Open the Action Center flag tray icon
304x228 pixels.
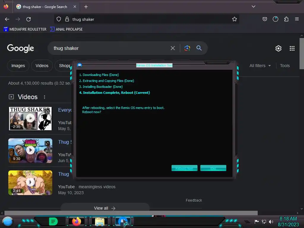pyautogui.click(x=257, y=221)
